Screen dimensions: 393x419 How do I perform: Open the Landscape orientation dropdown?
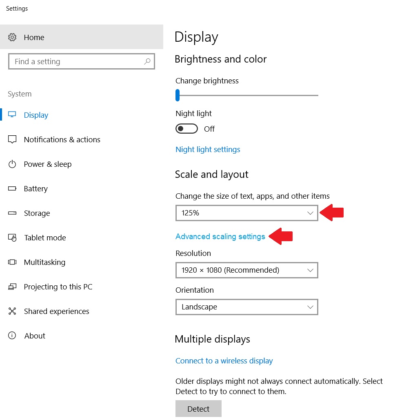coord(247,307)
